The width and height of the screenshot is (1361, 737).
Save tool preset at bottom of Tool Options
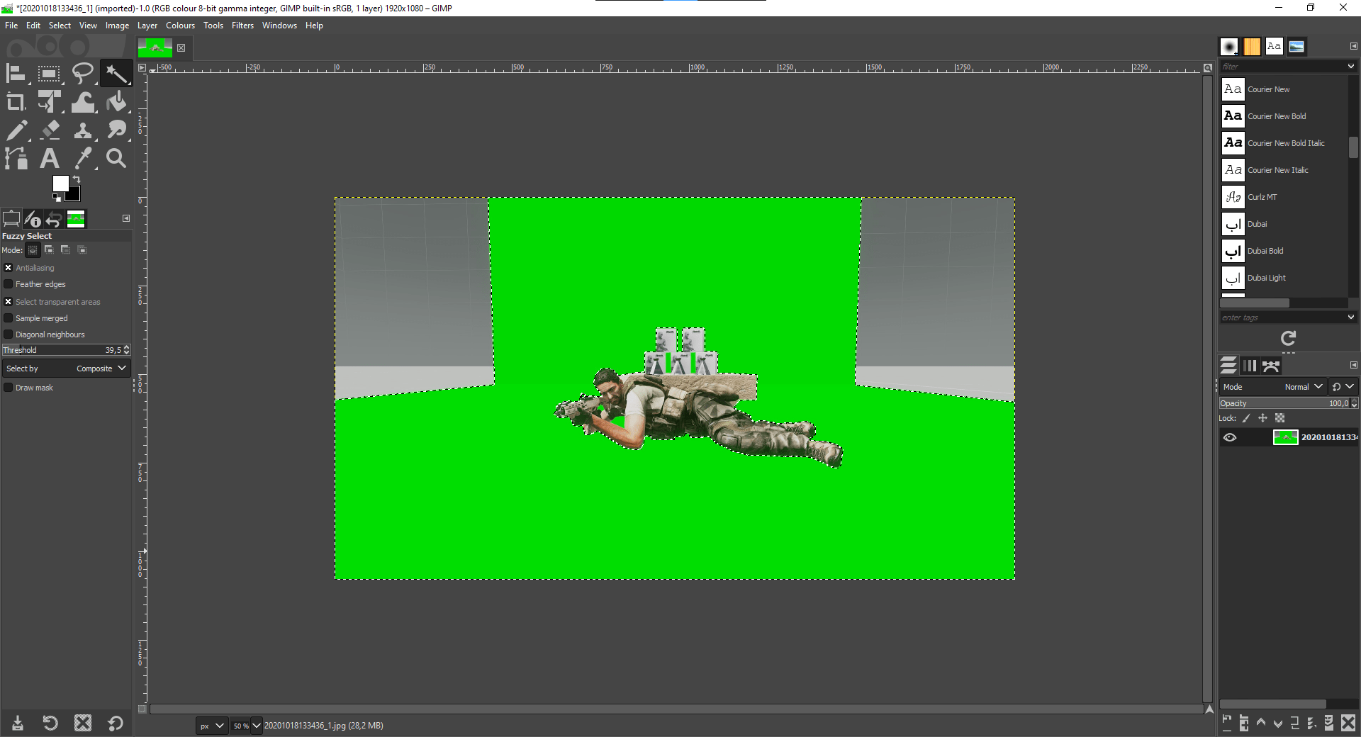coord(18,723)
